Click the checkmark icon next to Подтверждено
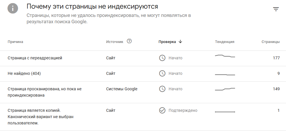The width and height of the screenshot is (286, 131). 162,111
